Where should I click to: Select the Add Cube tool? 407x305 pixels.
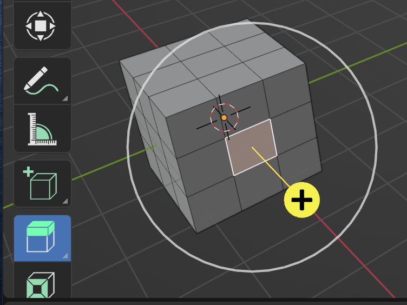[x=42, y=184]
